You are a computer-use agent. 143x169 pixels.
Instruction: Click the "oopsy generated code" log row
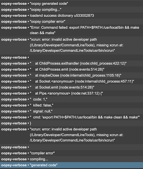(71, 3)
